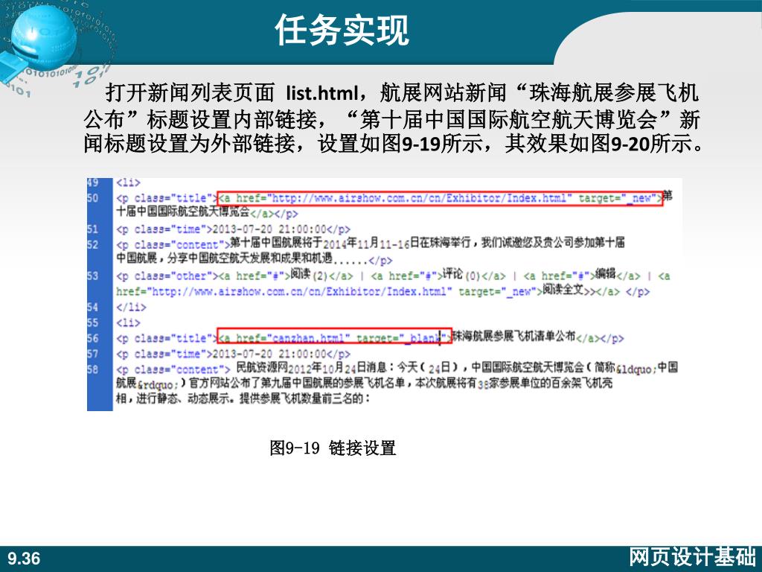Click line number 49 in the code gutter
The width and height of the screenshot is (762, 572).
coord(93,182)
